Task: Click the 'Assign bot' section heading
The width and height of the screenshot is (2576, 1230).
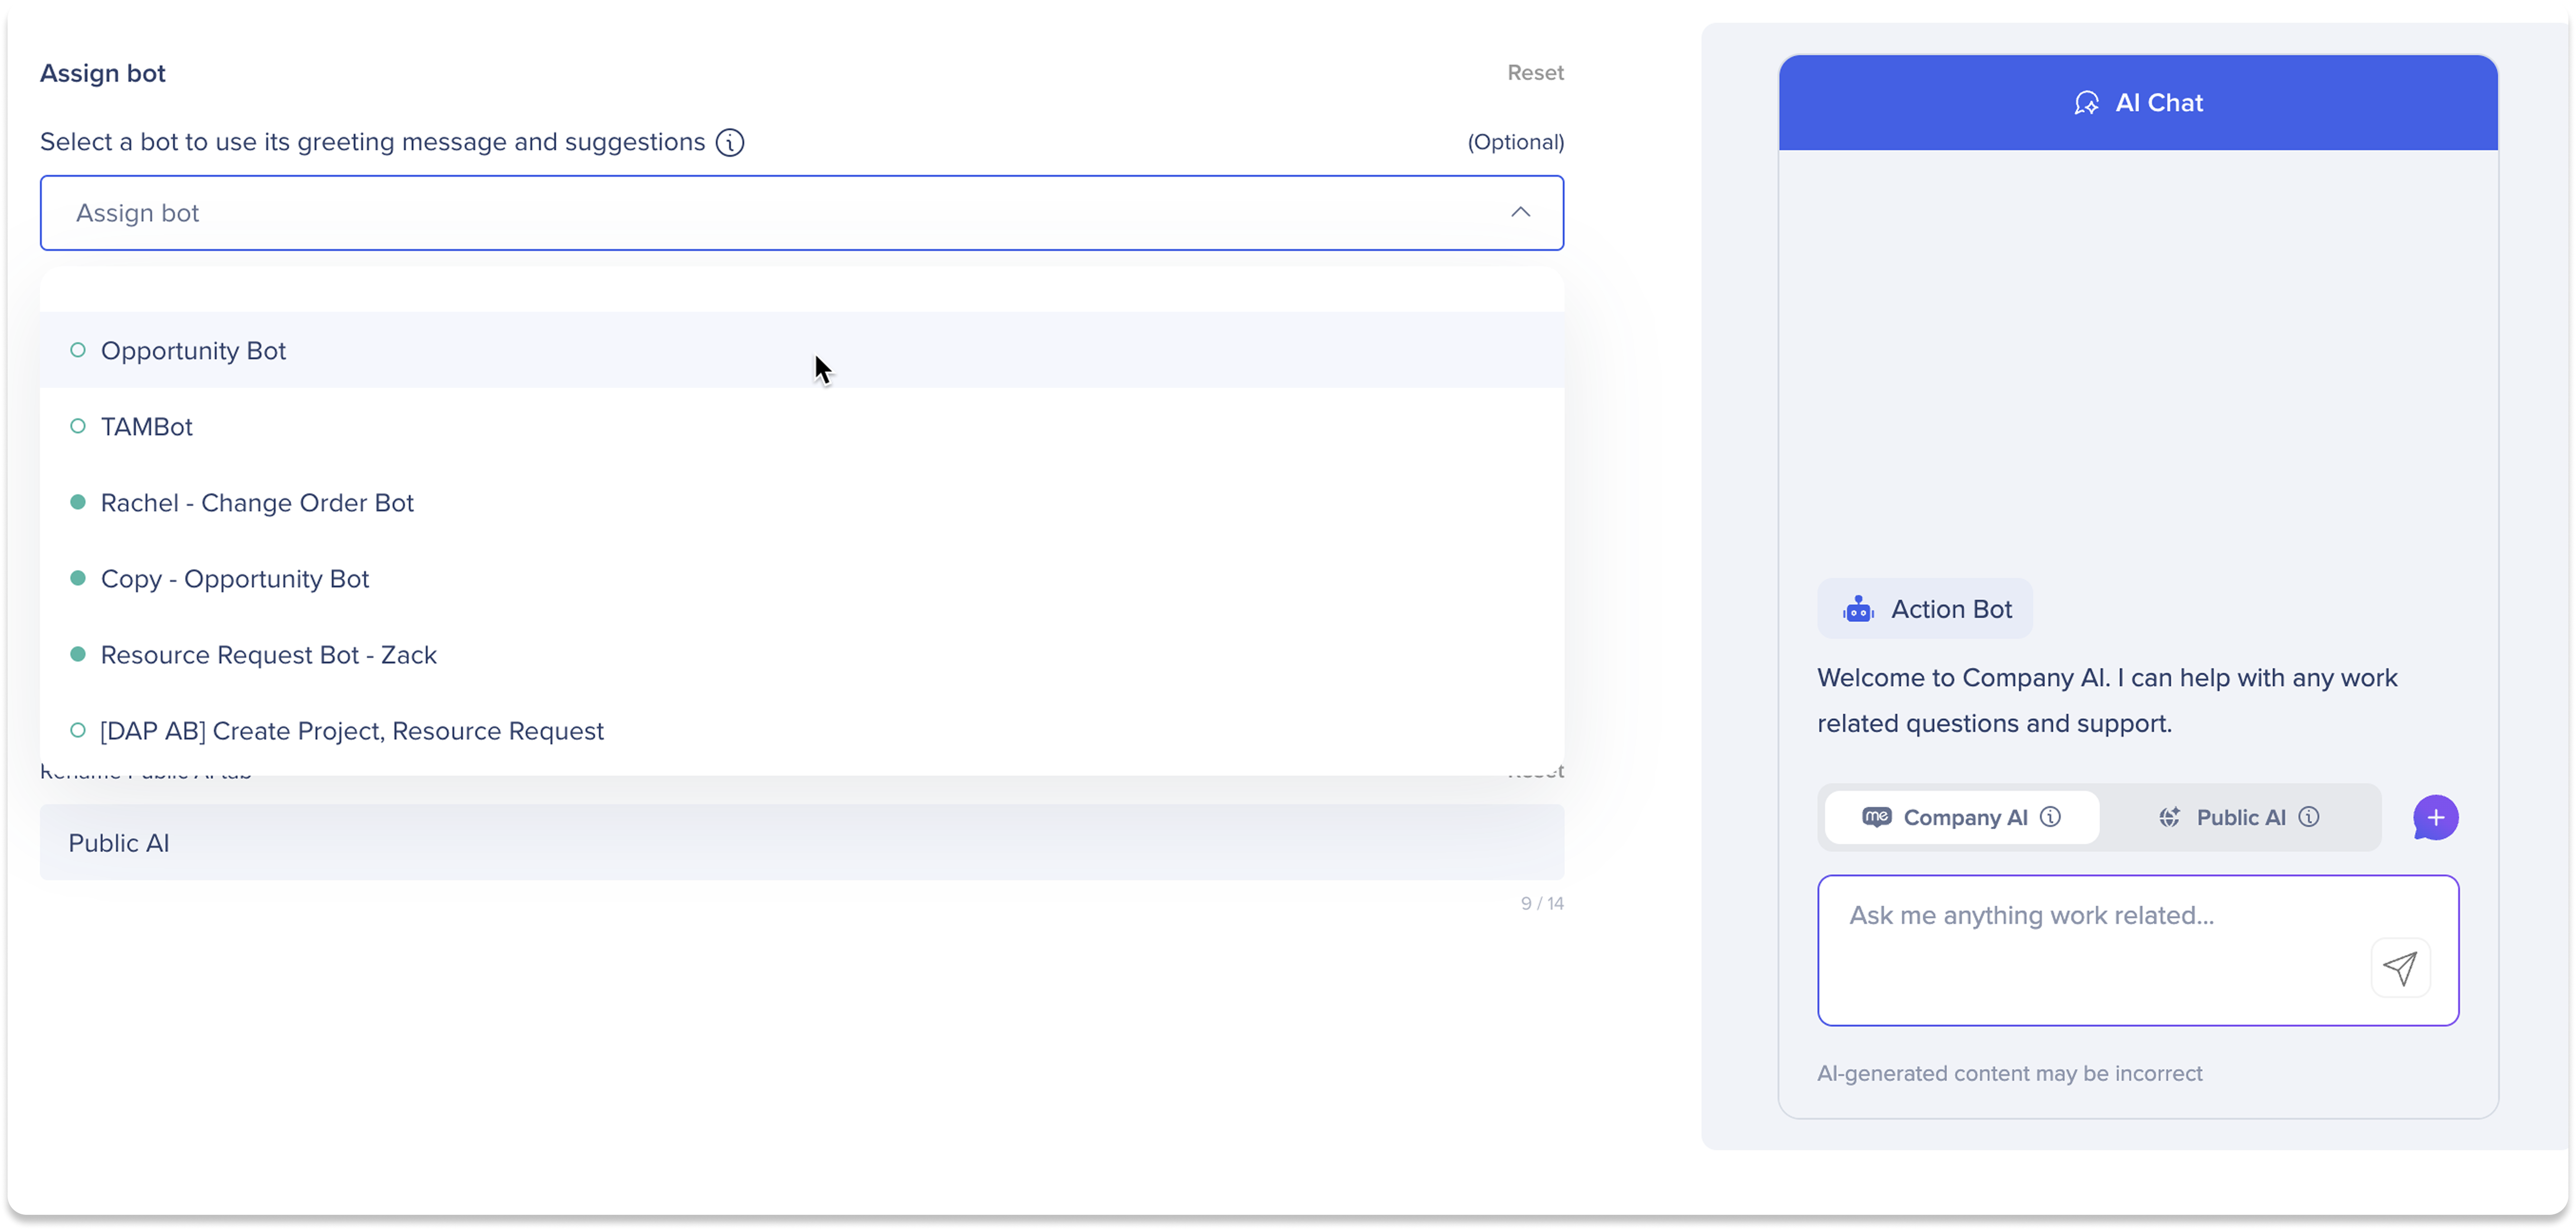Action: coord(103,74)
